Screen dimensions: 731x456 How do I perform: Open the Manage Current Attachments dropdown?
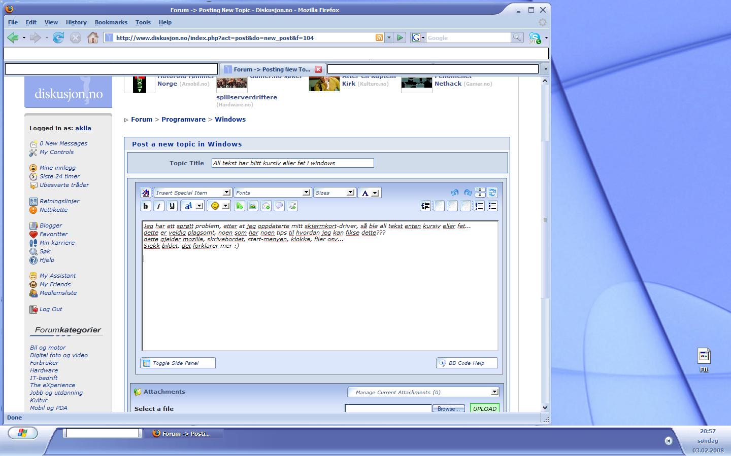(x=423, y=392)
